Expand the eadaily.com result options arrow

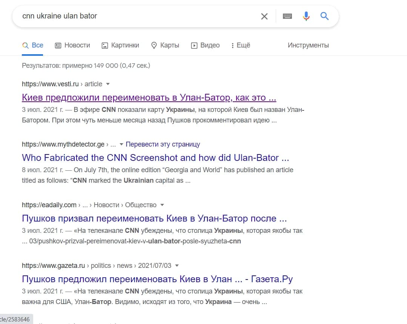(162, 205)
